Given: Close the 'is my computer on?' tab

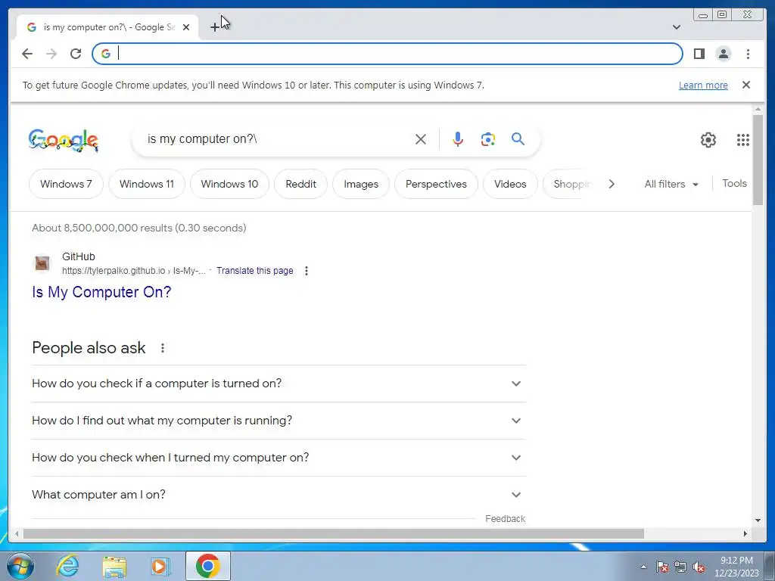Looking at the screenshot, I should tap(186, 27).
